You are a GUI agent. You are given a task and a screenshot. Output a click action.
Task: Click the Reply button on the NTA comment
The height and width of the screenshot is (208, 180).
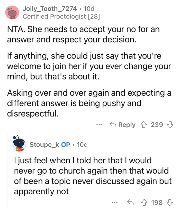coord(127,125)
